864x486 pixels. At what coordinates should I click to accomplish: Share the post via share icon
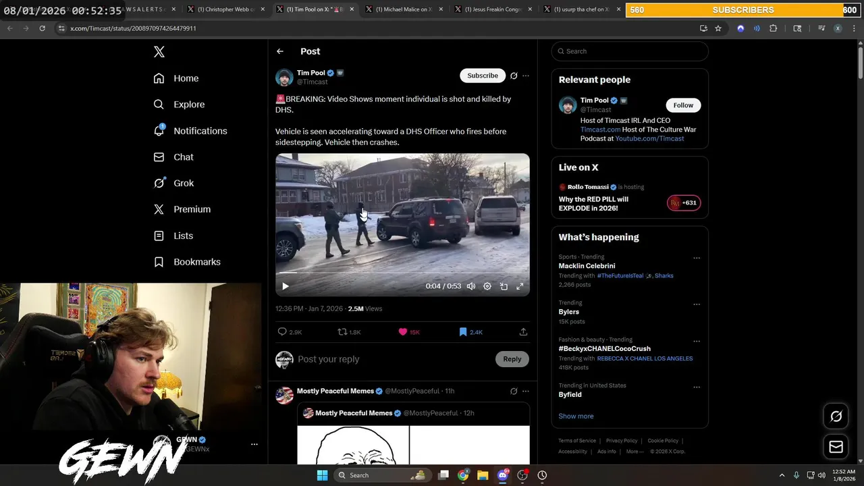point(523,331)
